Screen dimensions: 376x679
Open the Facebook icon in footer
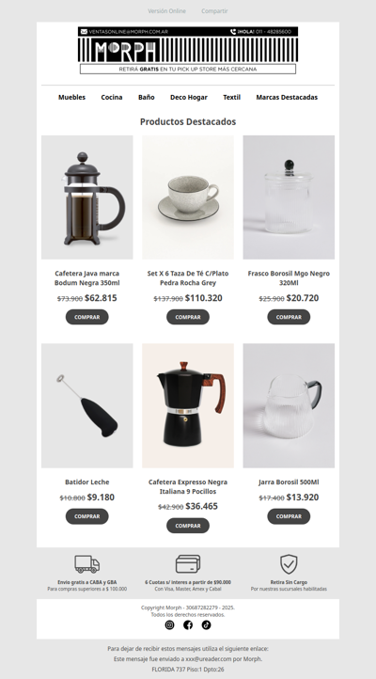(188, 624)
